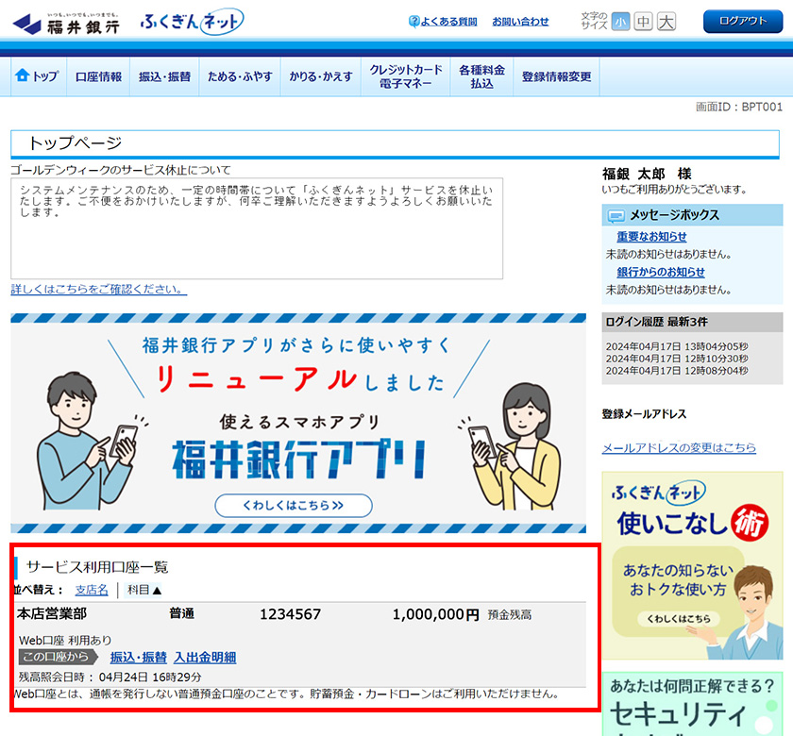Click the 本店営業部 branch name
The width and height of the screenshot is (793, 736).
52,614
